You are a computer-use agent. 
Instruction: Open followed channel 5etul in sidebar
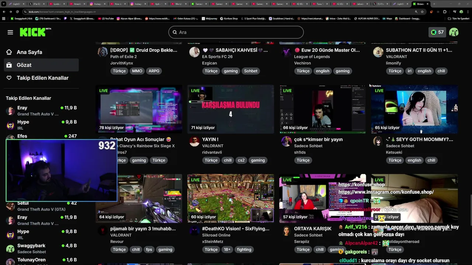(41, 206)
